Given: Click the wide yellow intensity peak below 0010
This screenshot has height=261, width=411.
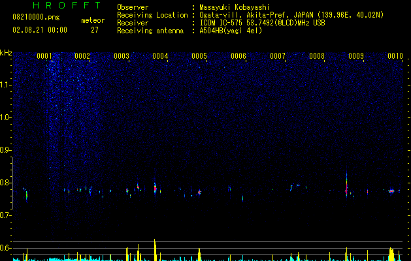Looking at the screenshot, I should (391, 254).
